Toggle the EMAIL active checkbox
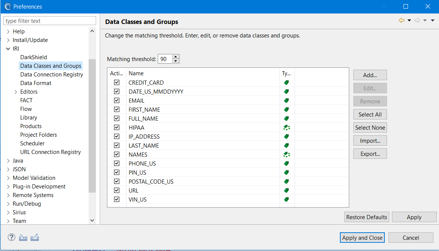Viewport: 439px width, 251px height. [x=117, y=100]
